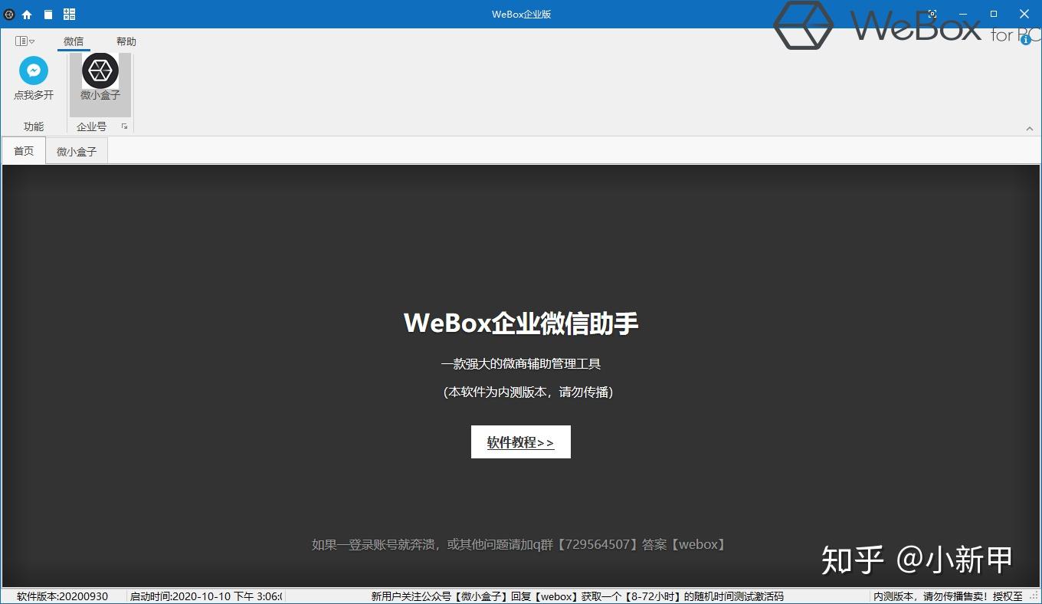Click the 启动时间 status bar entry

tap(205, 596)
